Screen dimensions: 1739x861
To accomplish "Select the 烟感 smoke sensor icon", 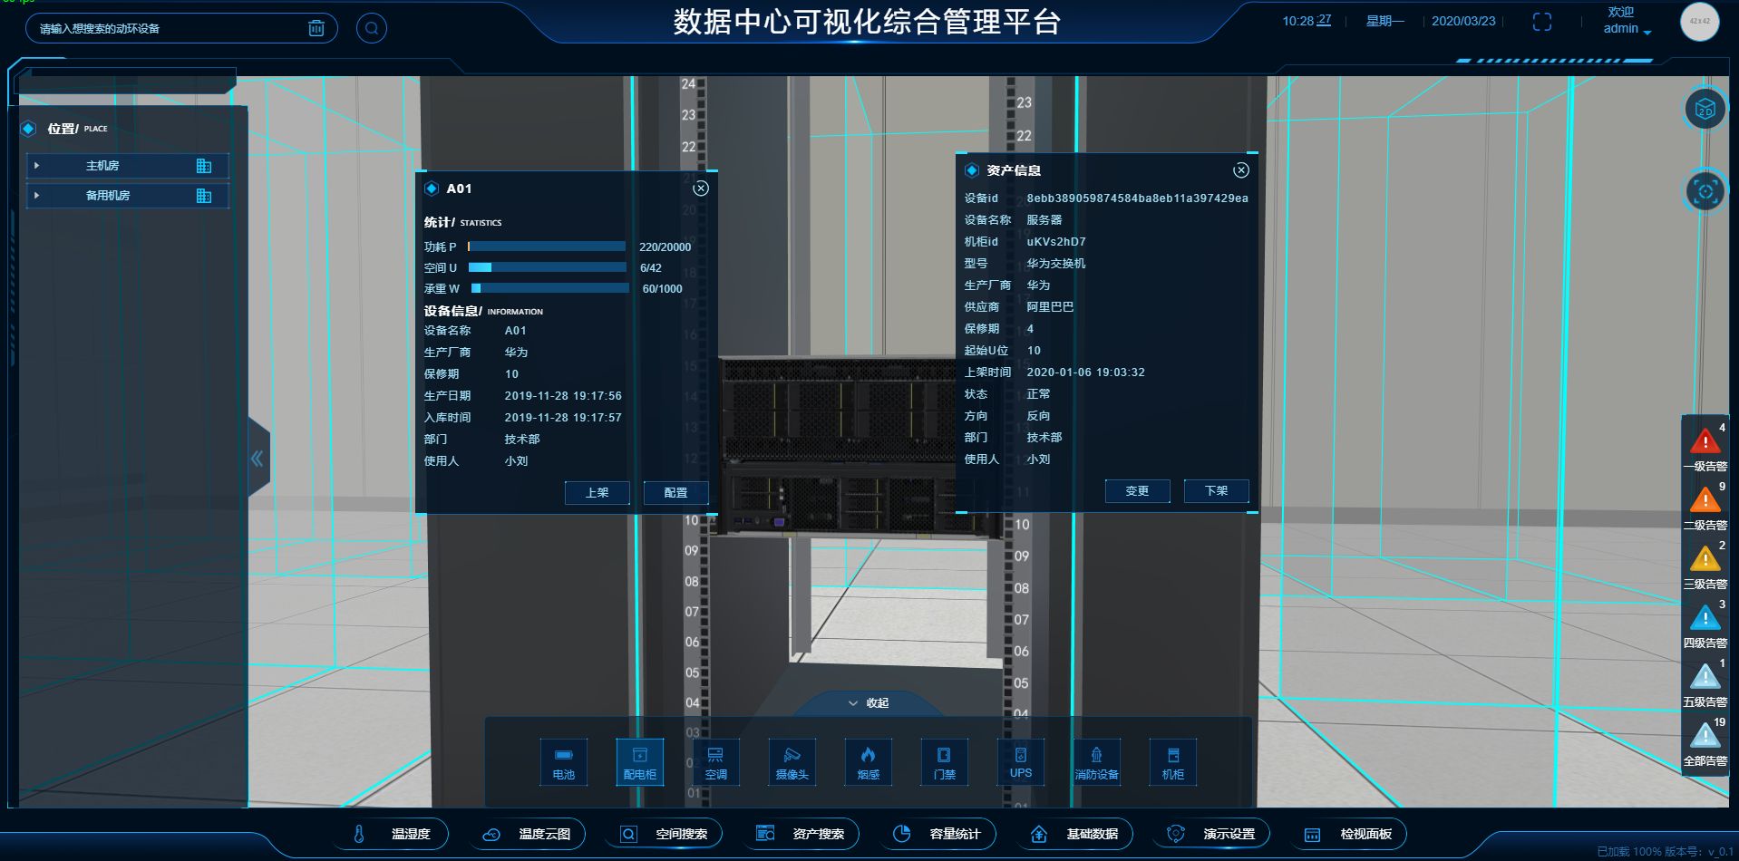I will (868, 761).
